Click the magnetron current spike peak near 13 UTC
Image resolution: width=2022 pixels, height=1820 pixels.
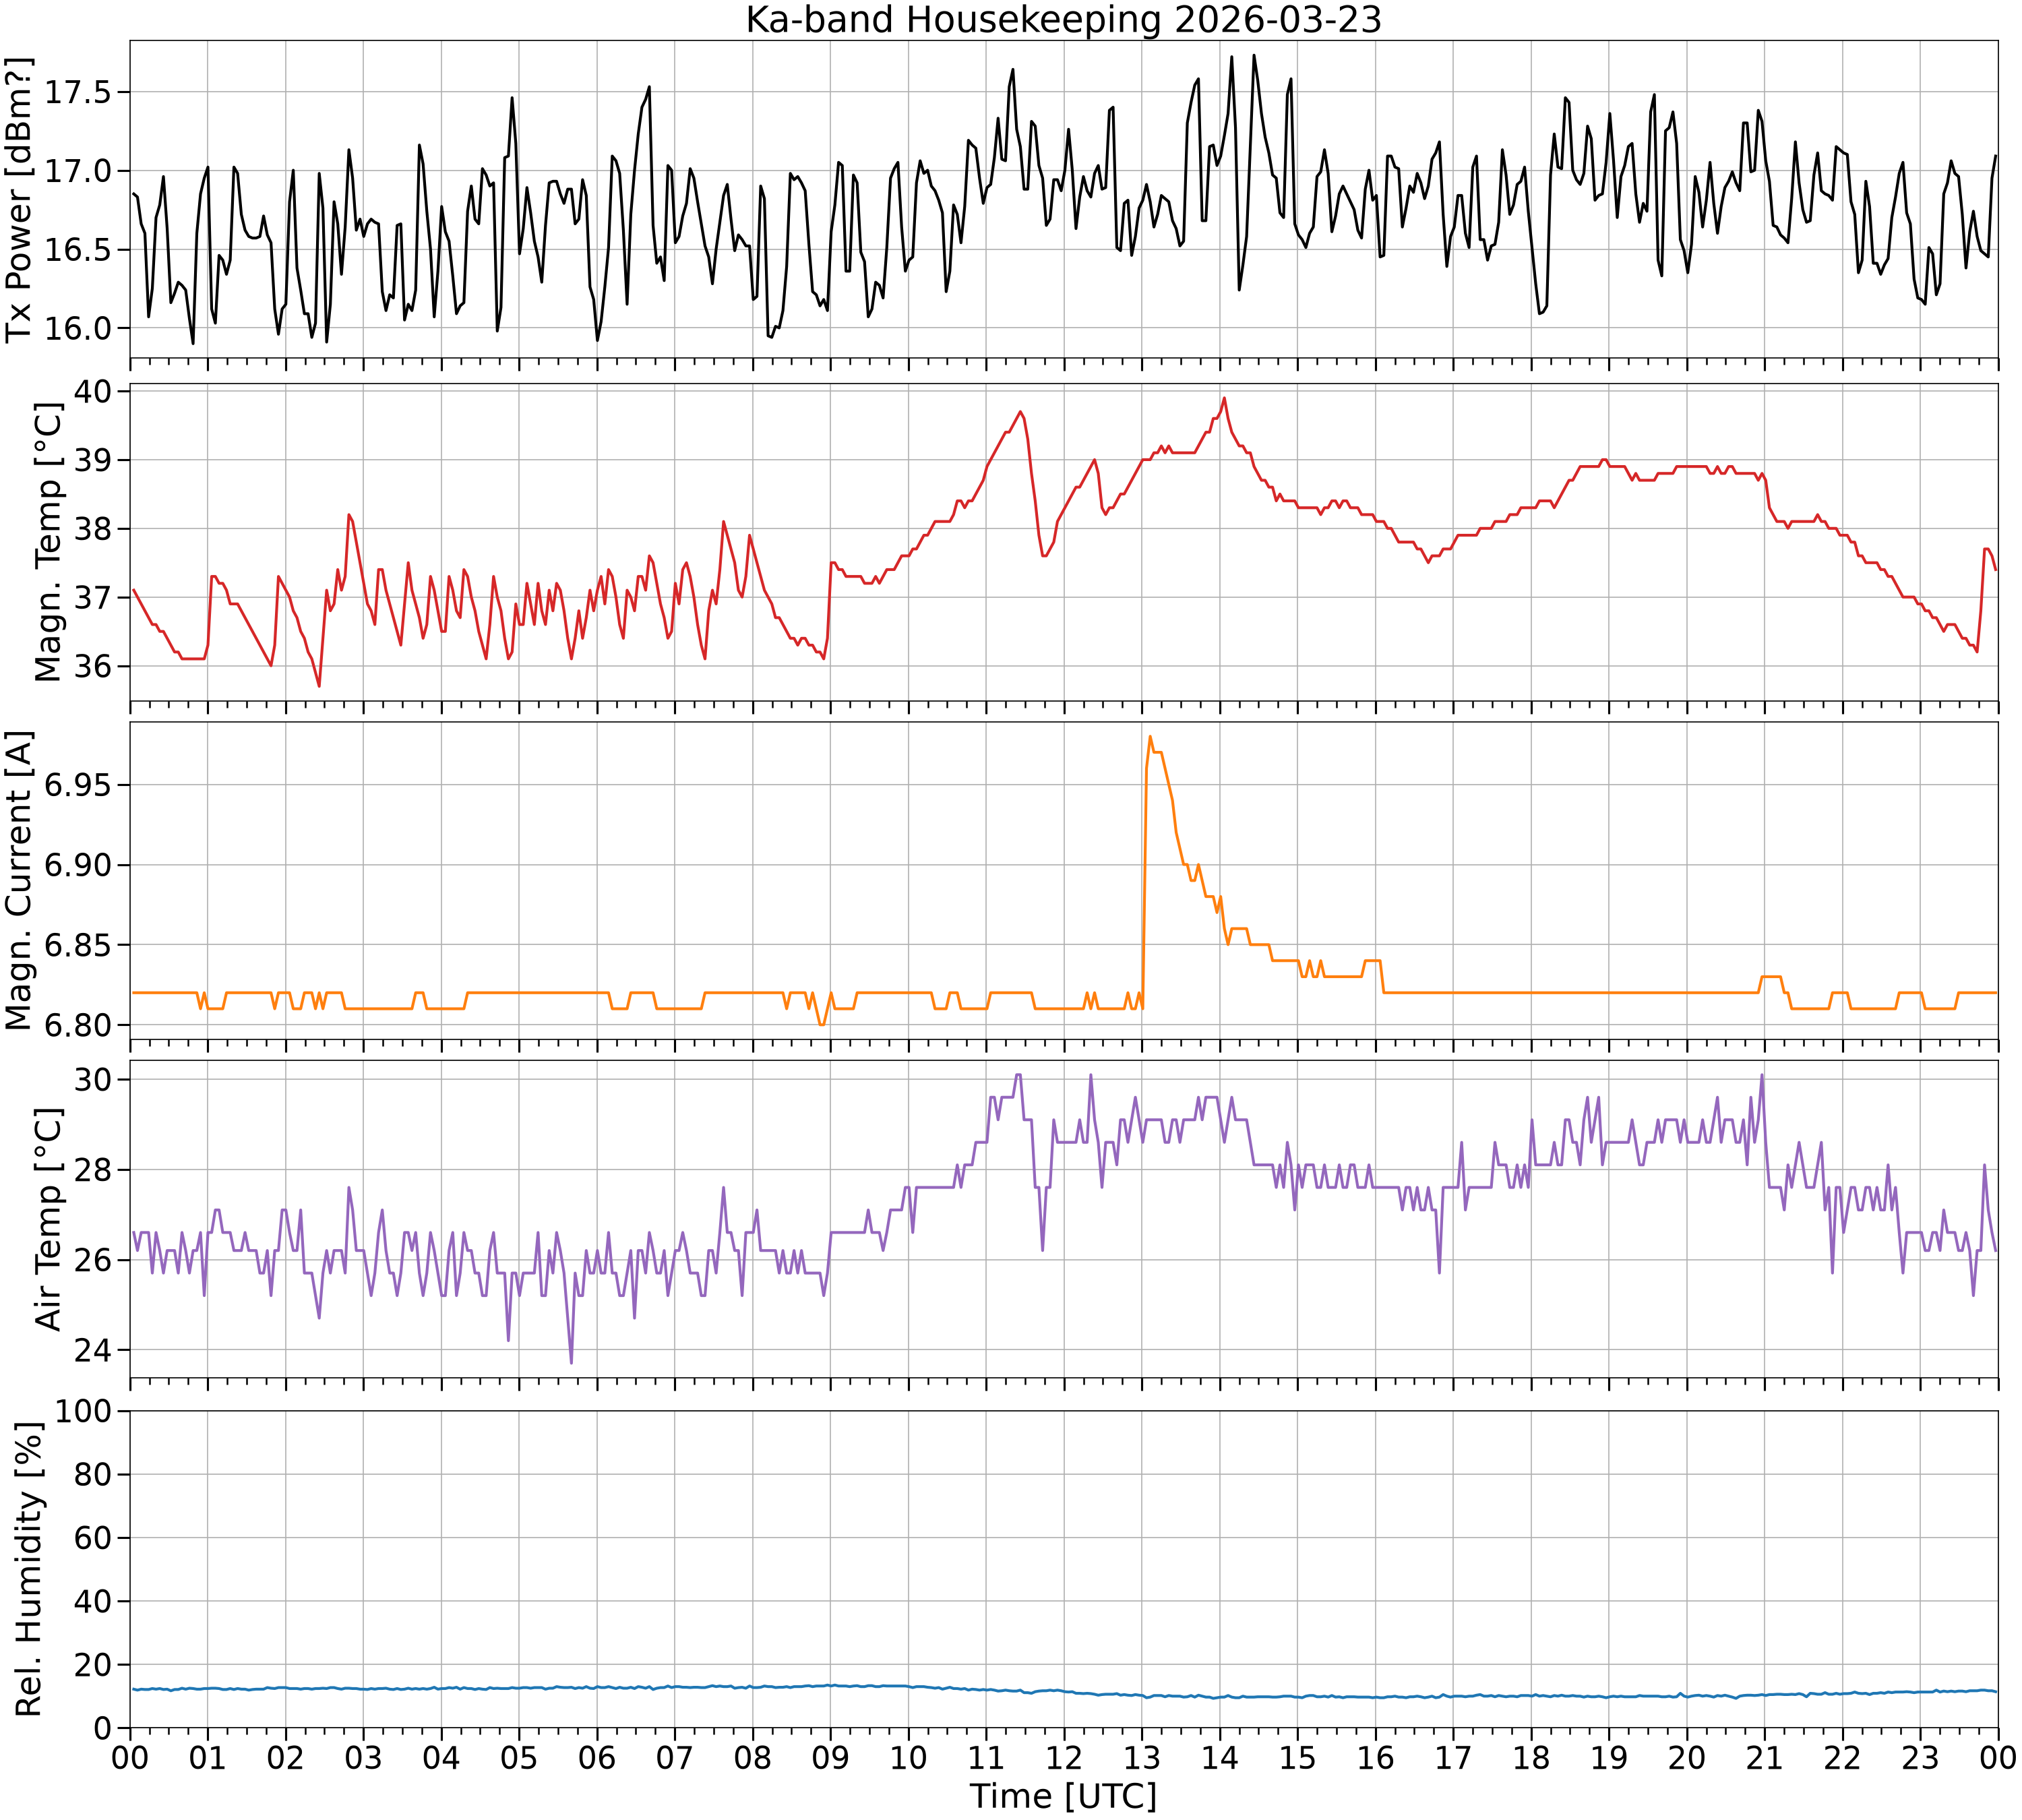click(1150, 737)
